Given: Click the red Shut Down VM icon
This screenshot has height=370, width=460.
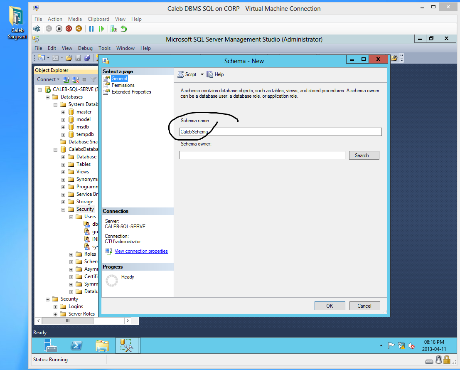Looking at the screenshot, I should 69,29.
